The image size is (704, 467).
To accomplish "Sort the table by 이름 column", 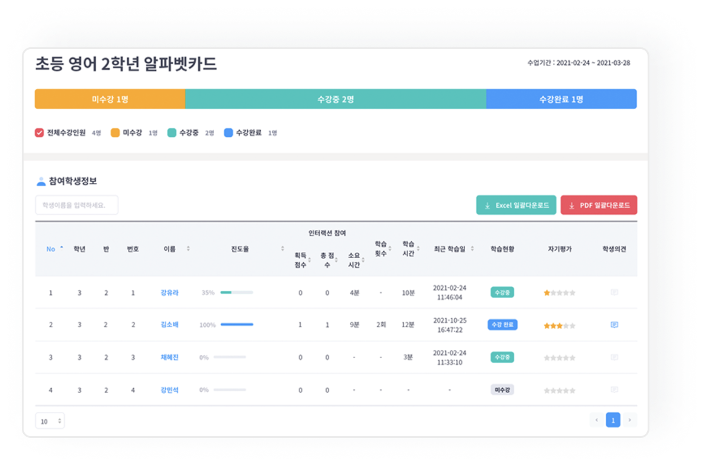I will coord(188,248).
